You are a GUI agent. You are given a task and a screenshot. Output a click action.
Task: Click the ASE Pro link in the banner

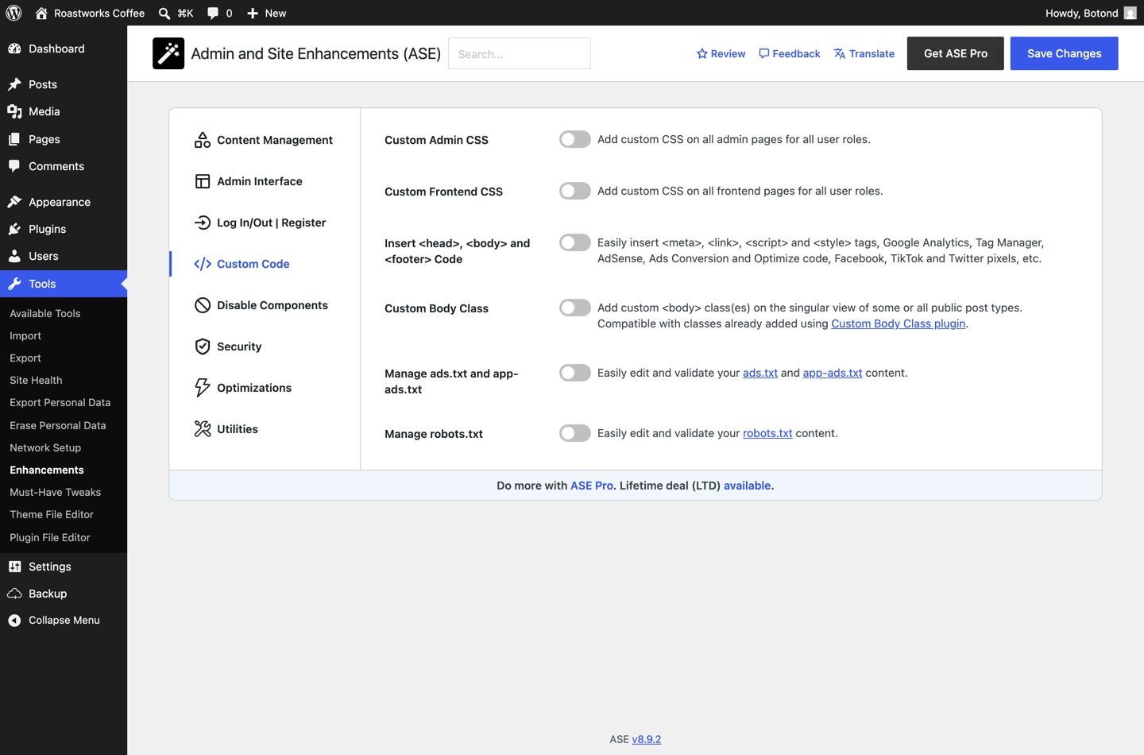pyautogui.click(x=592, y=486)
